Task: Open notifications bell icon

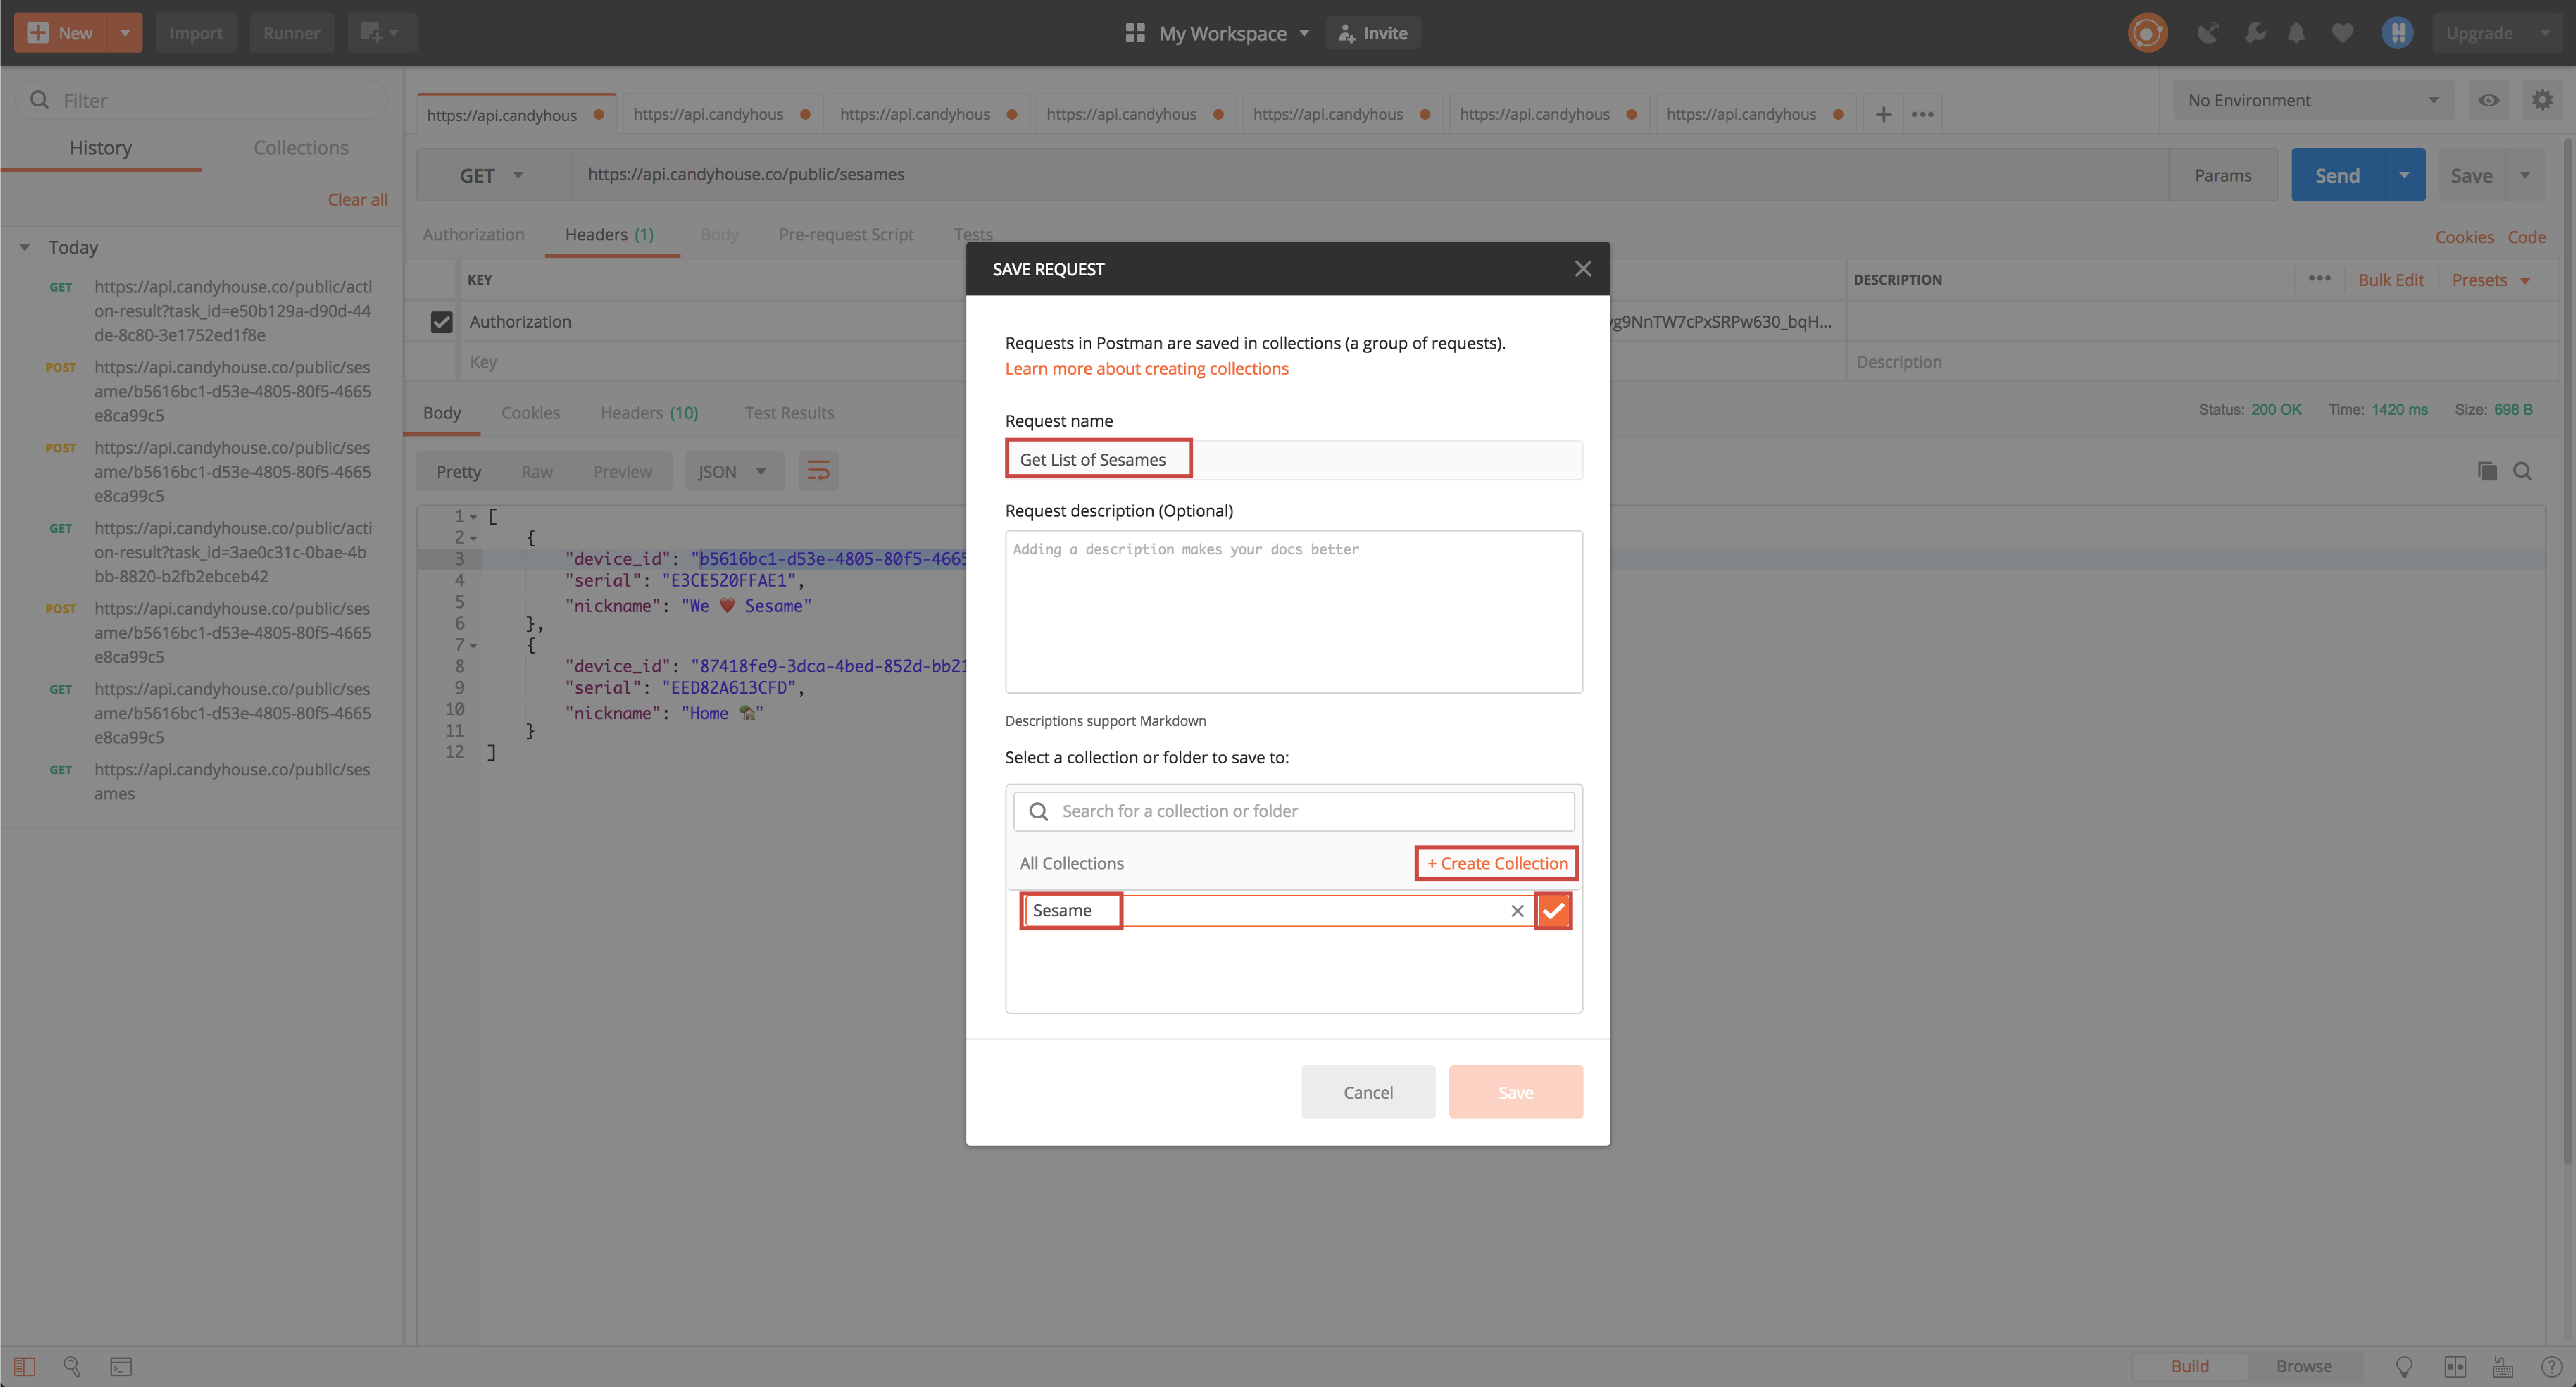Action: click(2297, 33)
